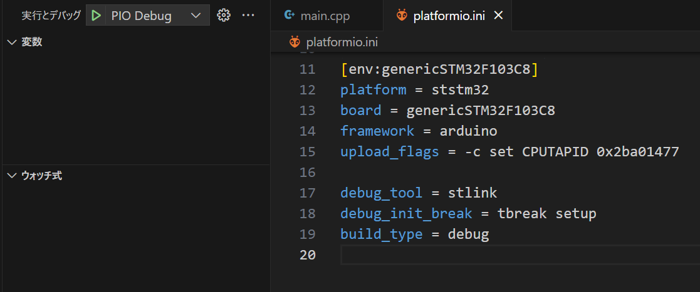Click the 'debug' value on line 19
Image resolution: width=700 pixels, height=292 pixels.
(468, 234)
